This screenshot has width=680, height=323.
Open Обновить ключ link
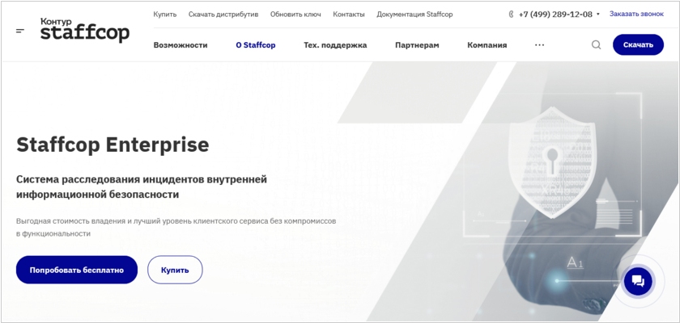(x=295, y=15)
